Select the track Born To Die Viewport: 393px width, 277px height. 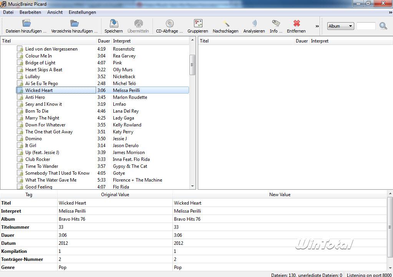point(37,111)
